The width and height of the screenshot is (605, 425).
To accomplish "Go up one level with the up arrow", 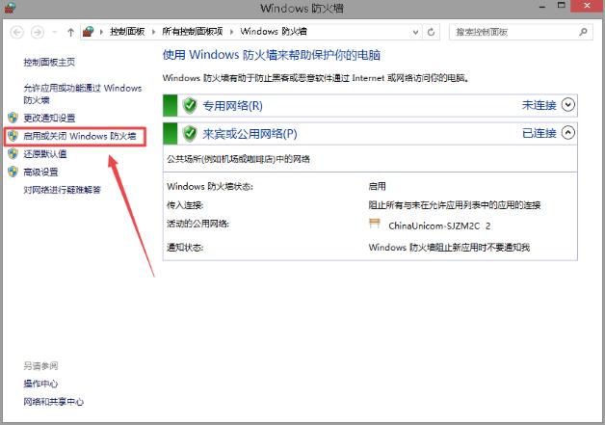I will [70, 32].
